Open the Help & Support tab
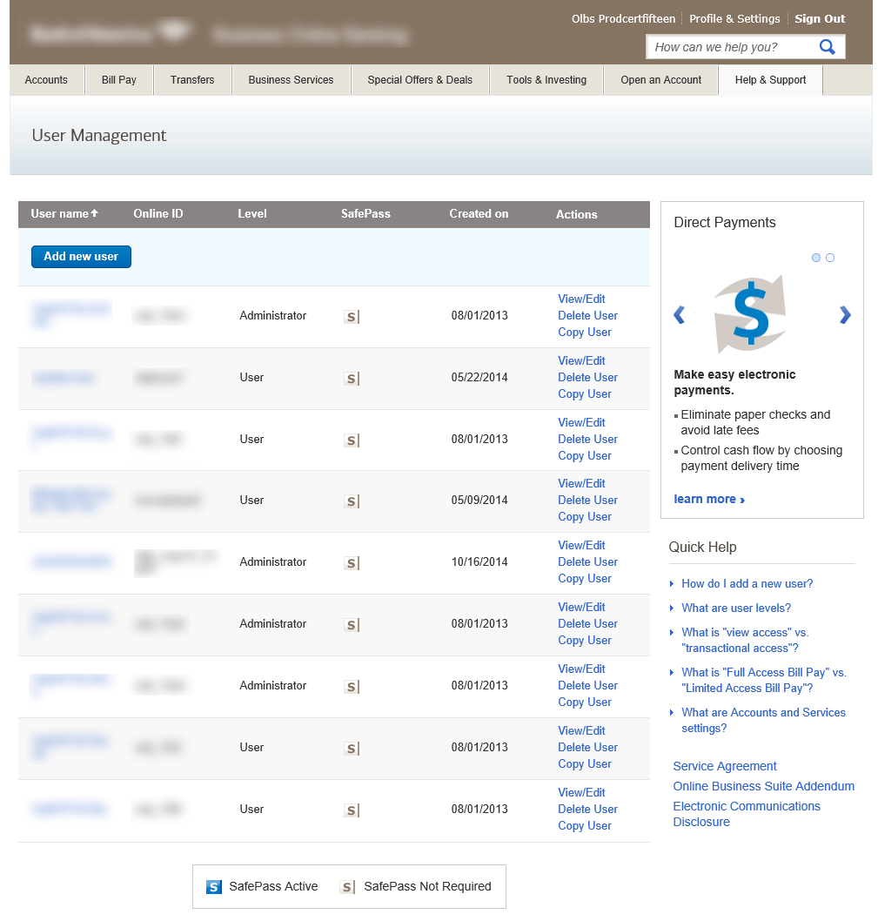Viewport: 878px width, 921px height. (770, 80)
